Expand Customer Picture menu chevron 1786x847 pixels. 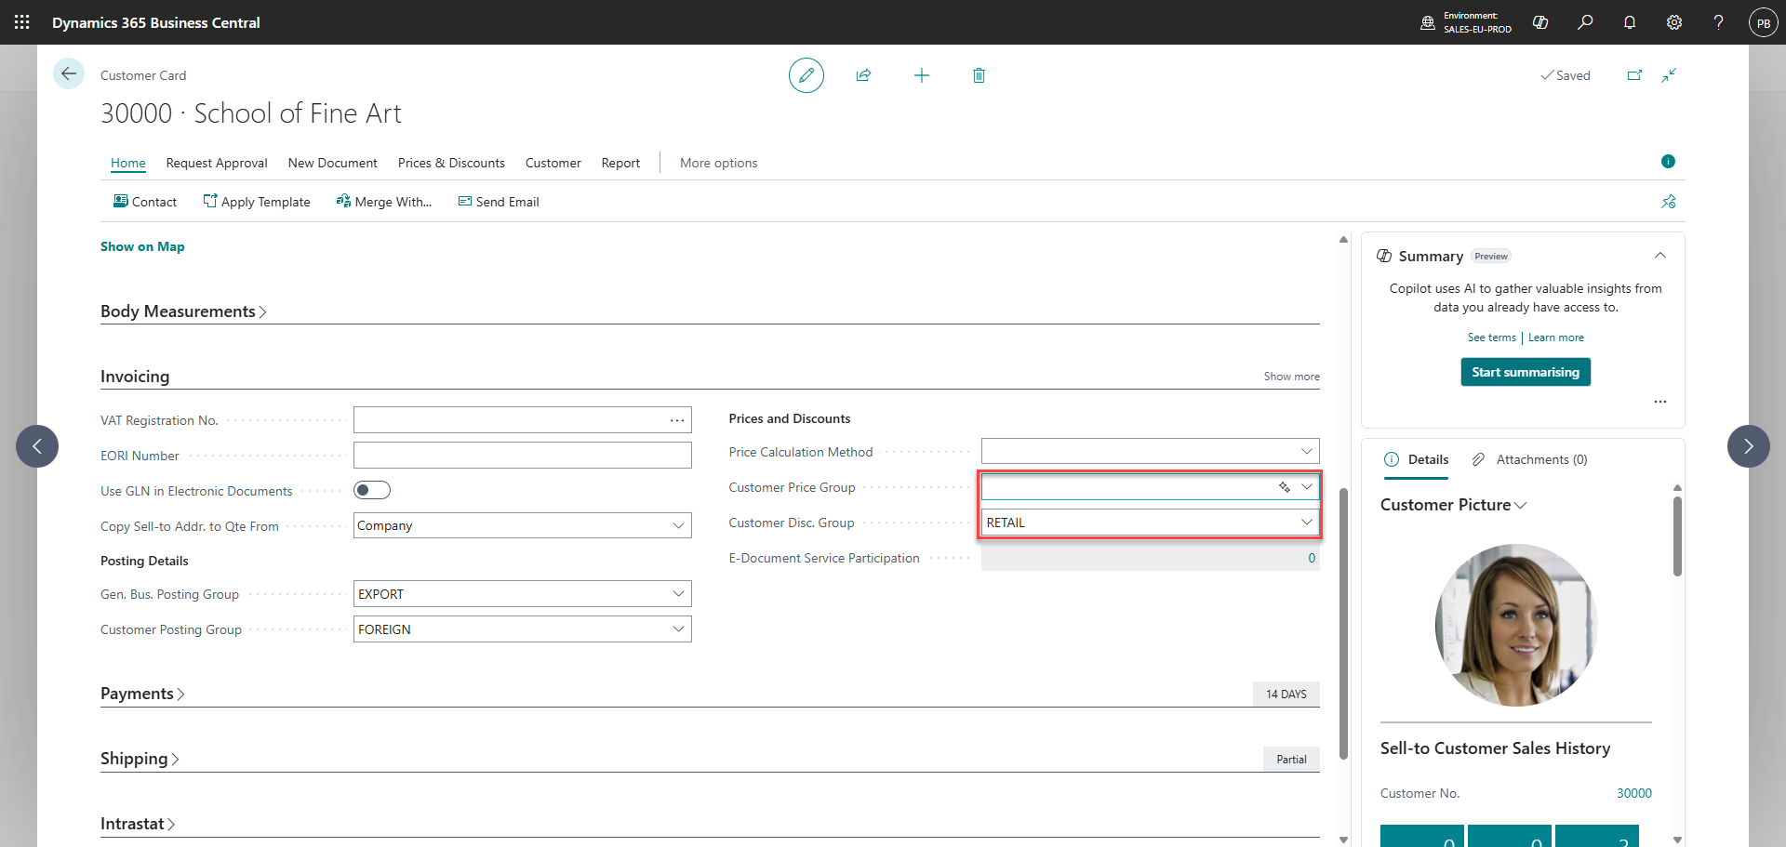[x=1521, y=506]
